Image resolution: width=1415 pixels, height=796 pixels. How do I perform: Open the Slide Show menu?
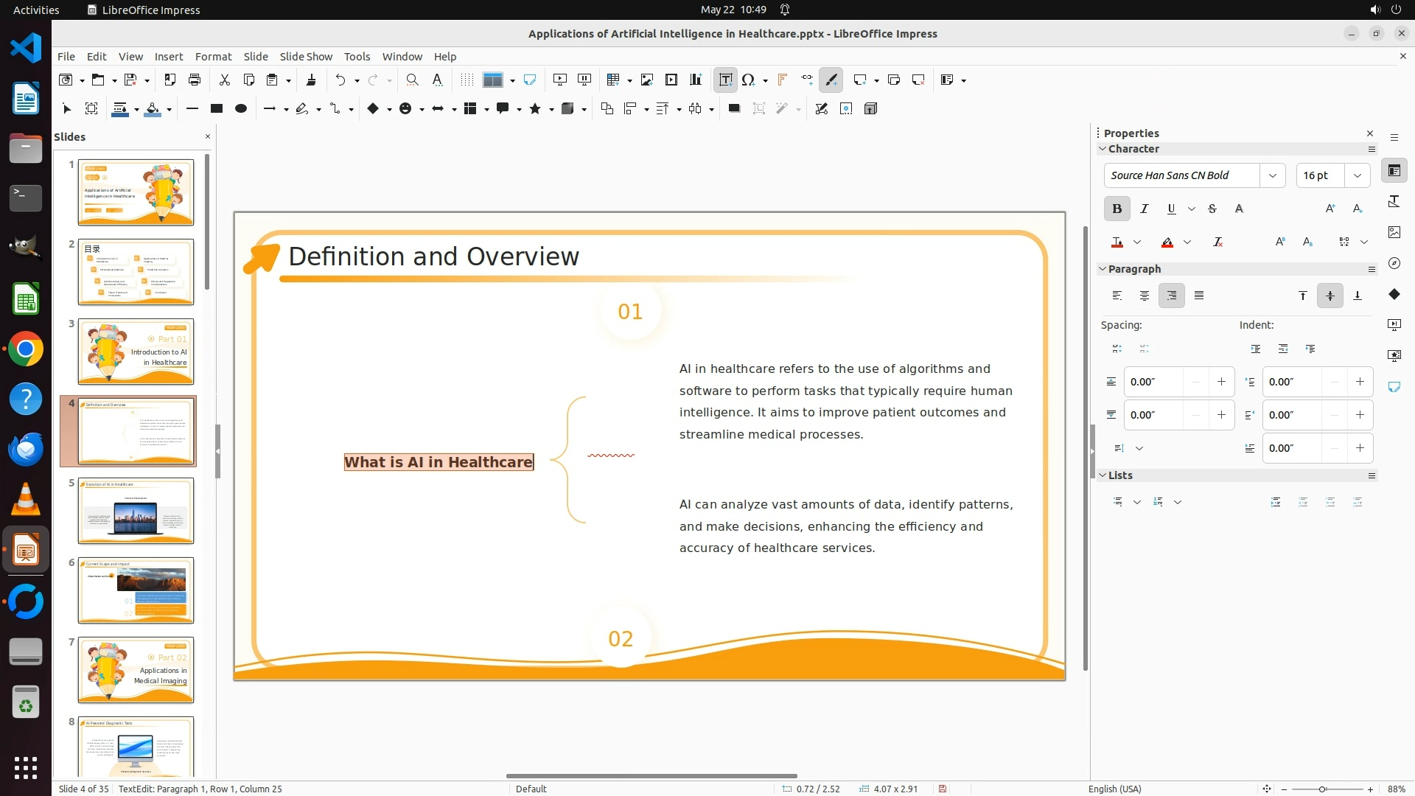tap(305, 56)
